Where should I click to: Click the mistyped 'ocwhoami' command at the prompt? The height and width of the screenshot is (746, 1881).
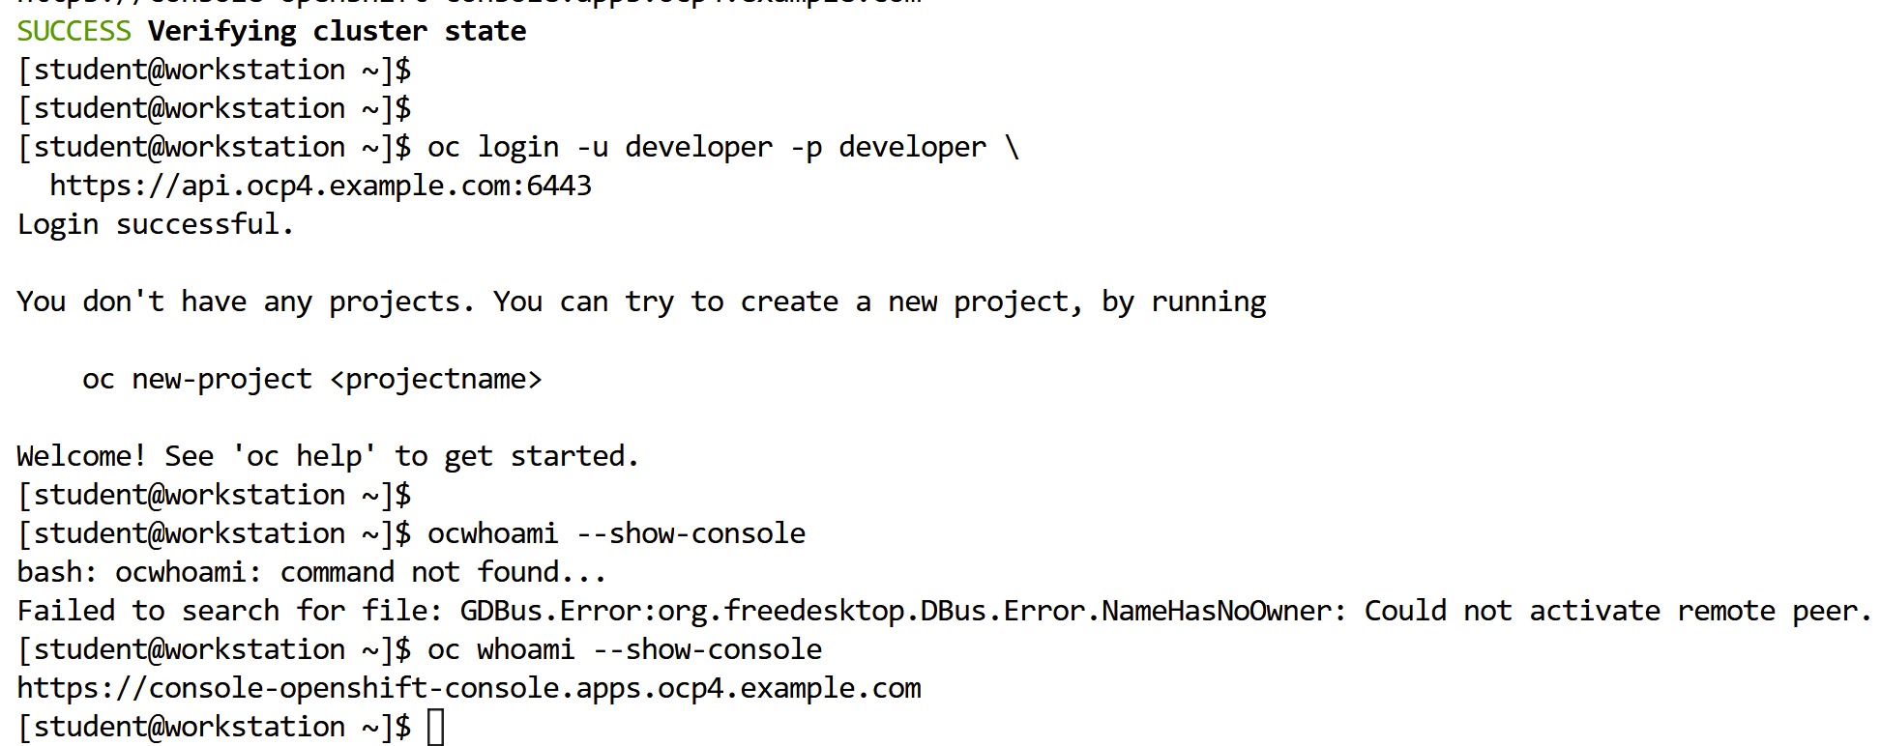(x=492, y=533)
